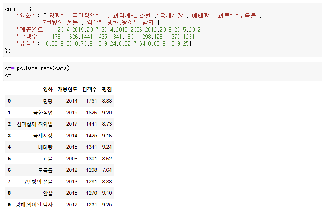Image resolution: width=327 pixels, height=209 pixels.
Task: Click the movie name 명량 in table
Action: [x=48, y=101]
